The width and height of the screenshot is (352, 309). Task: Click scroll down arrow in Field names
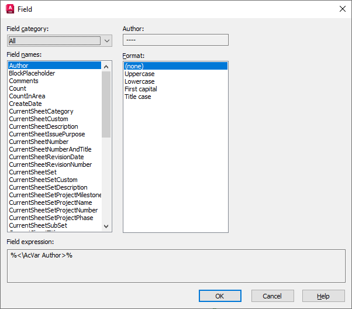[x=106, y=226]
